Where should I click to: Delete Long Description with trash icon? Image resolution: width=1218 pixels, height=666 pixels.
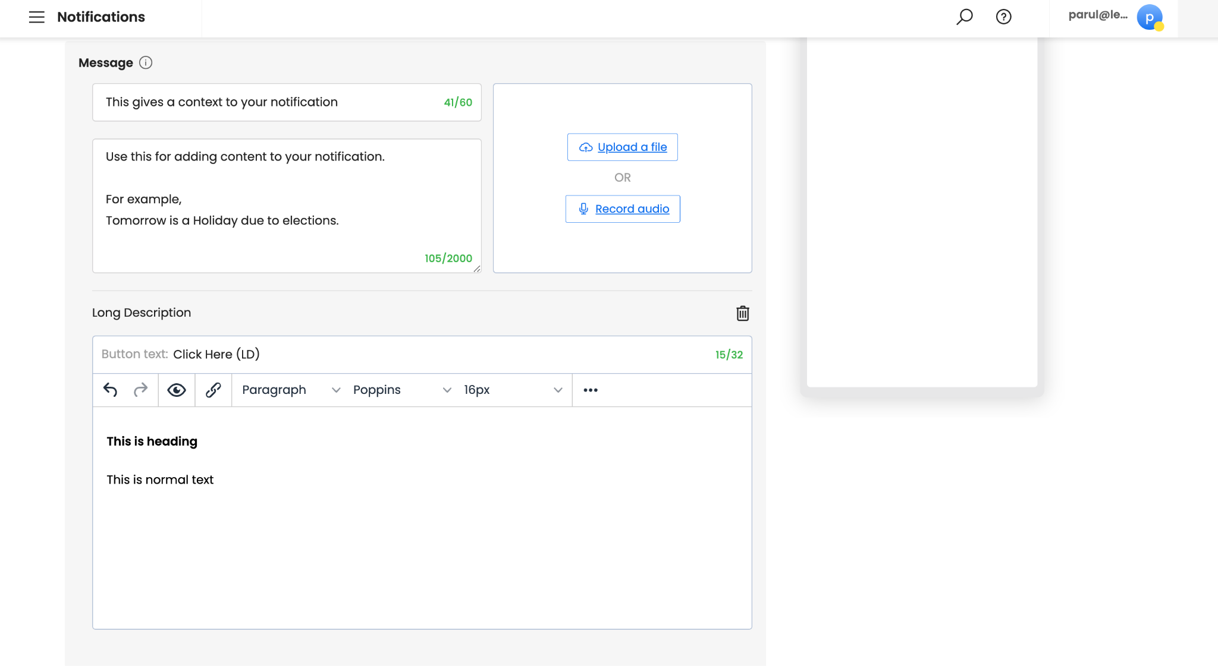click(742, 313)
